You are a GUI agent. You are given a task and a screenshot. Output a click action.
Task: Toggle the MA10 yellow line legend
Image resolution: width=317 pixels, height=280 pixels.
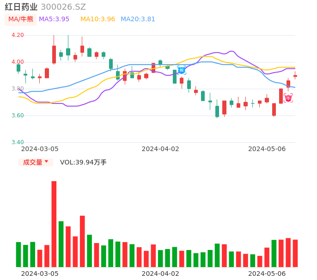(98, 19)
